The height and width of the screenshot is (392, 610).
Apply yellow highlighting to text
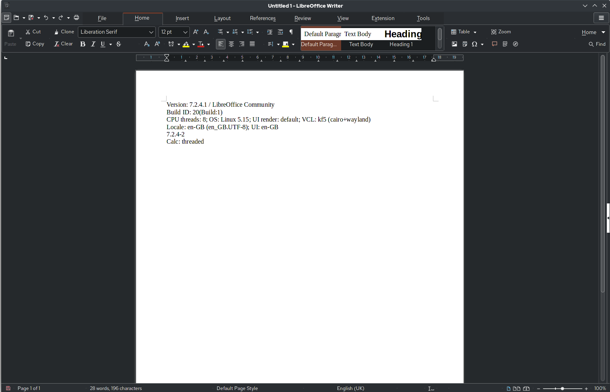(x=186, y=44)
